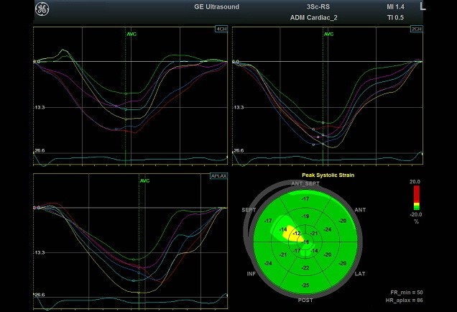
Task: Click the AVC marker in 2CH plot
Action: (x=328, y=34)
